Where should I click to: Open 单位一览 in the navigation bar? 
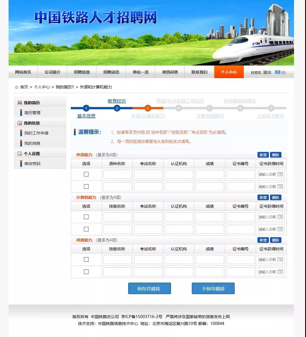(x=140, y=72)
